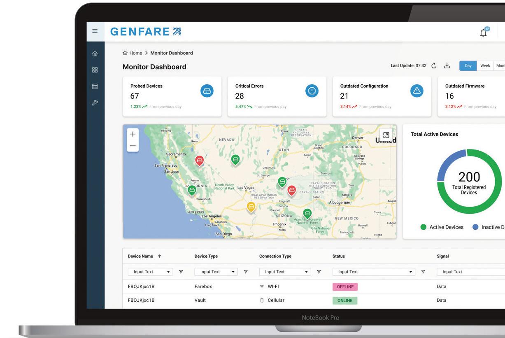Switch to Day view
The image size is (505, 338).
(468, 66)
